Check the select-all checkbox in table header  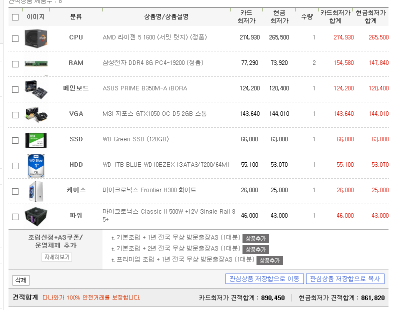(x=15, y=17)
